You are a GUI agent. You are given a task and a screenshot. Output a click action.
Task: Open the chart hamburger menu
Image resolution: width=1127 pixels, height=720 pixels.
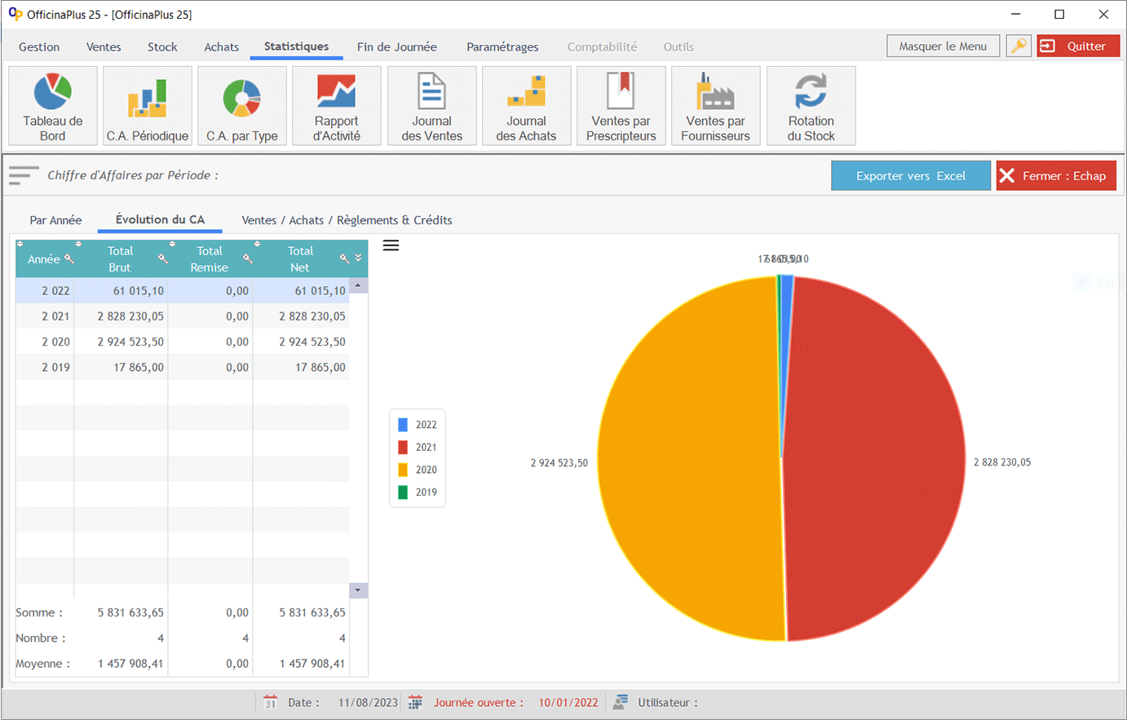coord(391,245)
